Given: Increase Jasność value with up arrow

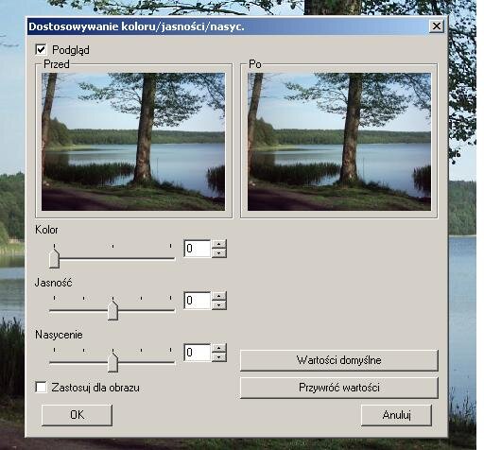Looking at the screenshot, I should pyautogui.click(x=219, y=296).
